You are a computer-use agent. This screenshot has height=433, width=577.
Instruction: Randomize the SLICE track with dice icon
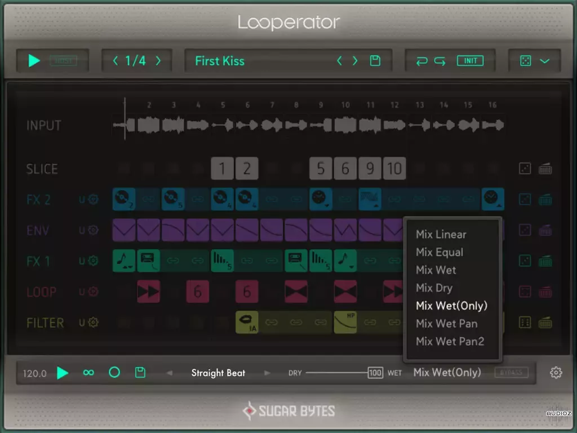(x=525, y=169)
